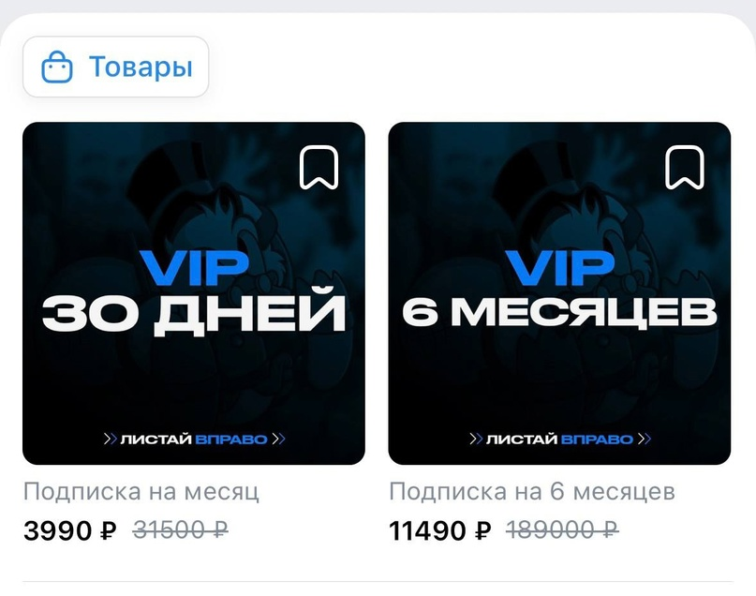Bookmark the VIP 30 ДНЕЙ product
Viewport: 756px width, 596px height.
[x=319, y=168]
